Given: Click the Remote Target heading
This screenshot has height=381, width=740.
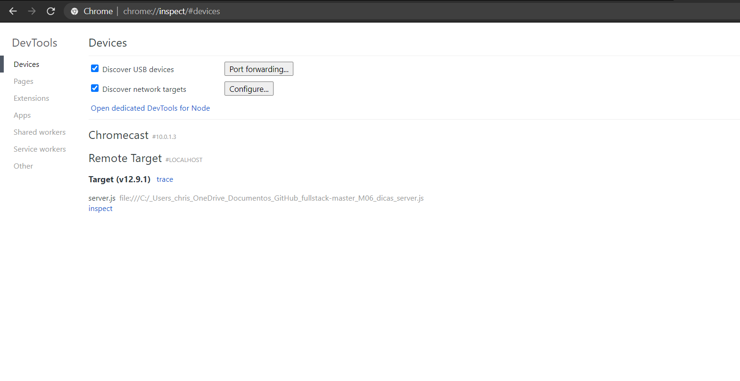Looking at the screenshot, I should tap(125, 158).
